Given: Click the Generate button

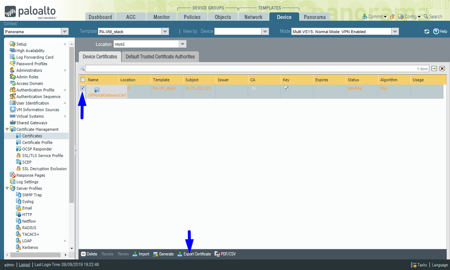Looking at the screenshot, I should 163,254.
